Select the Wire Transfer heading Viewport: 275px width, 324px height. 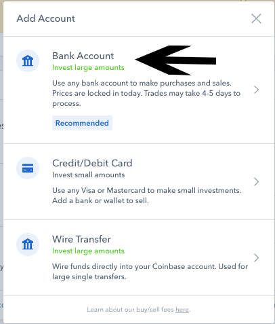[81, 239]
